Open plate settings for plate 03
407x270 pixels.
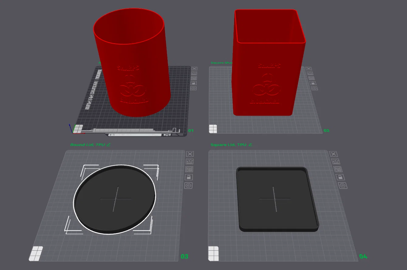point(188,185)
